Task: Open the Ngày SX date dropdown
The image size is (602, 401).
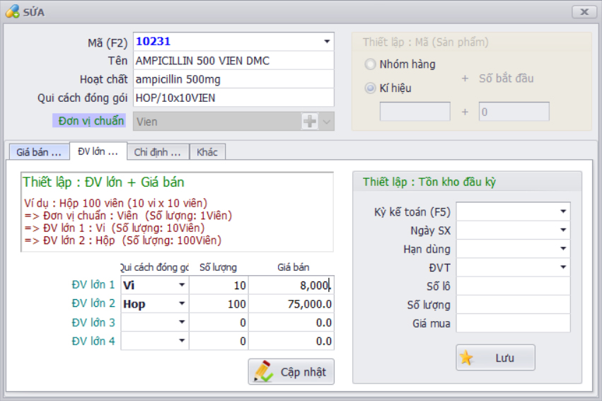Action: pos(563,231)
